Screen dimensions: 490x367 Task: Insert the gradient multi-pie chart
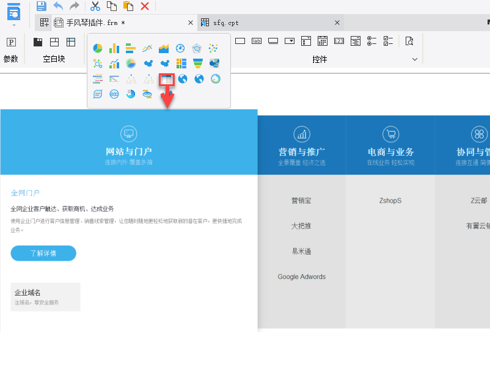131,64
